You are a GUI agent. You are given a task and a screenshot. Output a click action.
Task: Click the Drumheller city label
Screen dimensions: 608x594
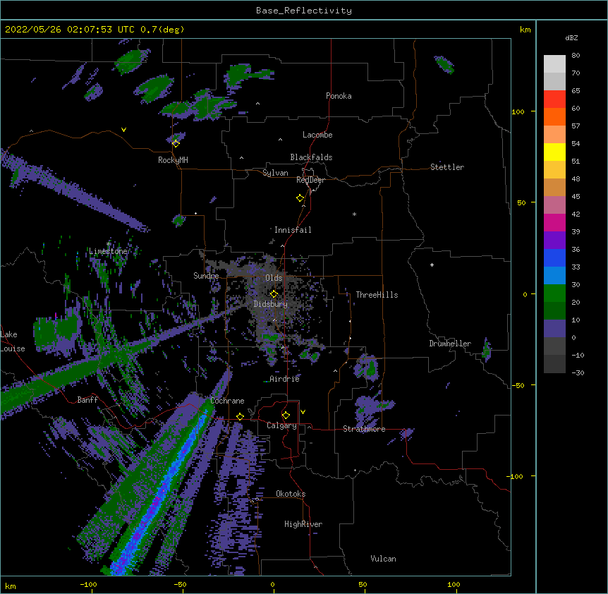pyautogui.click(x=450, y=344)
